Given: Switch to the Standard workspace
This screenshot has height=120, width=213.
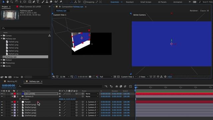Looking at the screenshot, I should [129, 2].
